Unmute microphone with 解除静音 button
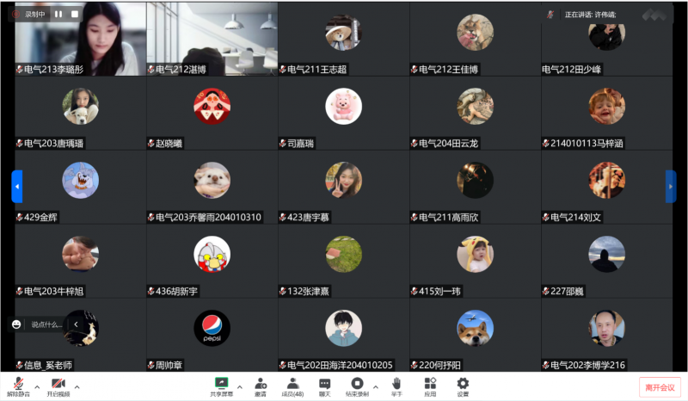Viewport: 688px width, 401px height. pos(18,386)
